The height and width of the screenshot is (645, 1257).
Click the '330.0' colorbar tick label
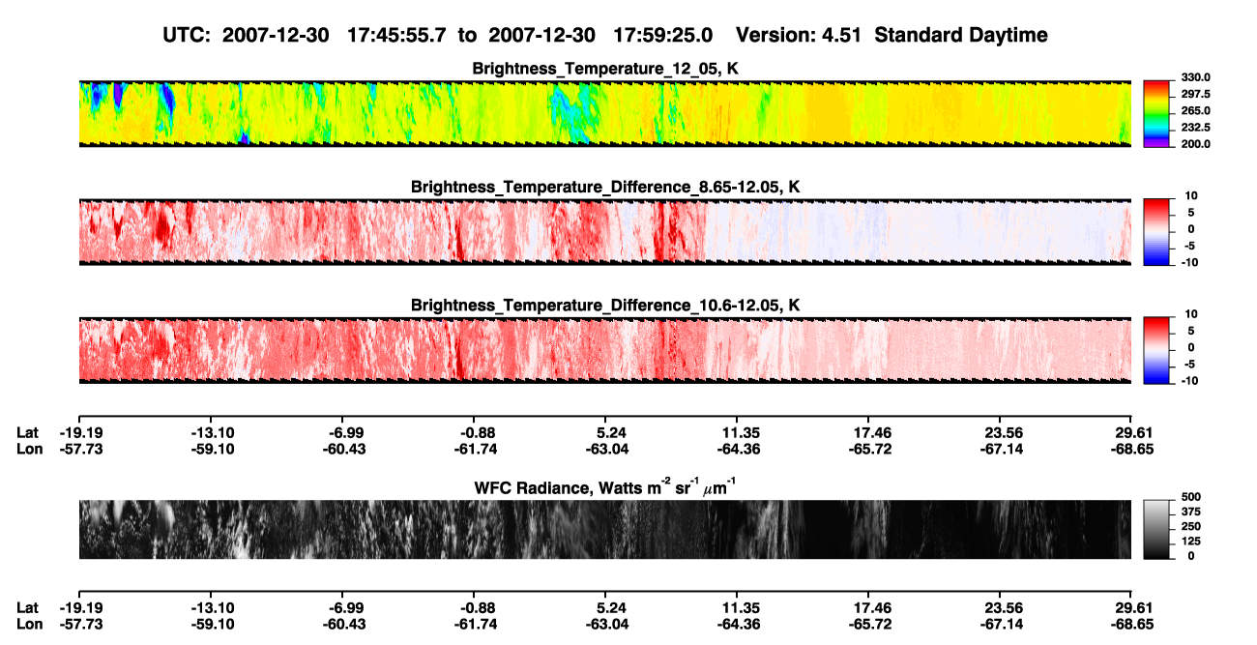(x=1196, y=78)
